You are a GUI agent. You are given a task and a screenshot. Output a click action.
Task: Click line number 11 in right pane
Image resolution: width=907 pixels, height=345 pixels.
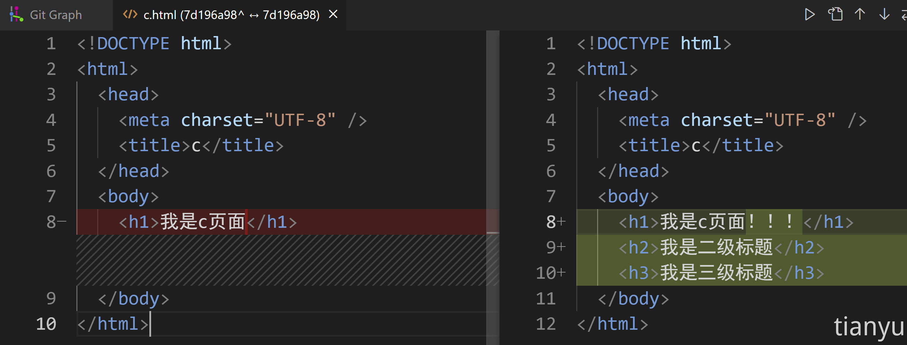[546, 299]
